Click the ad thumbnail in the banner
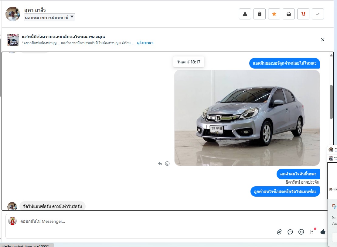 (13, 40)
